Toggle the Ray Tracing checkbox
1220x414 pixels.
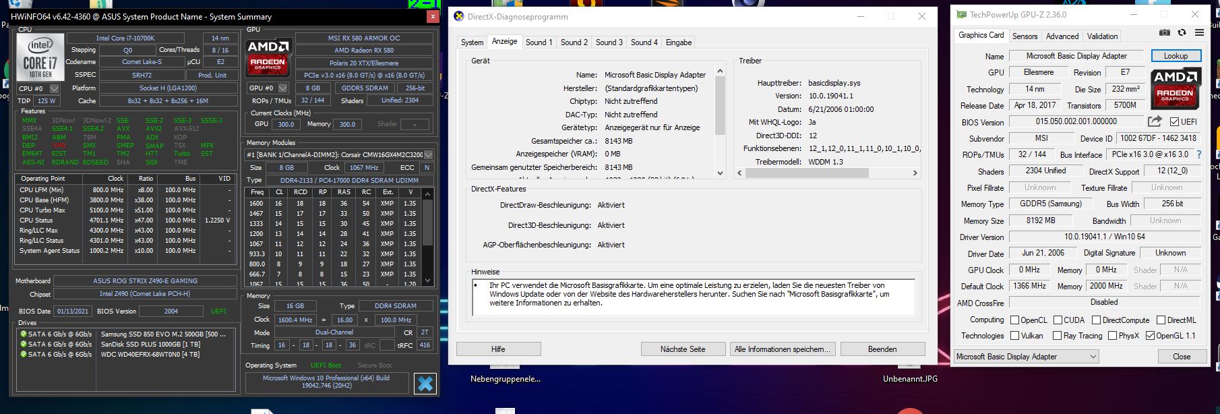pyautogui.click(x=1058, y=336)
